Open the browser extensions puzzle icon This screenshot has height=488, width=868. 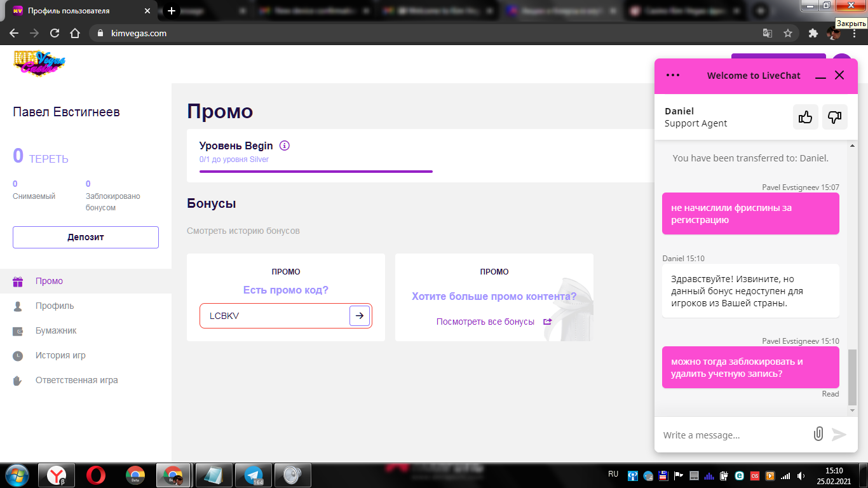(x=813, y=33)
